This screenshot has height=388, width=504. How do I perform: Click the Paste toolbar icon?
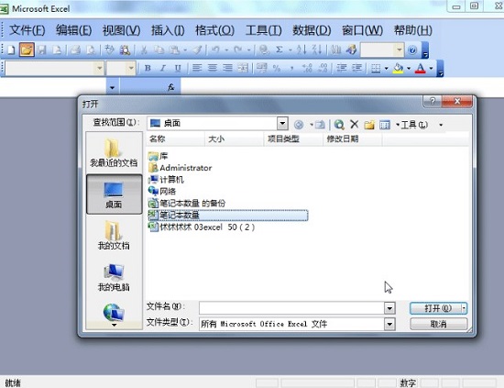click(174, 50)
